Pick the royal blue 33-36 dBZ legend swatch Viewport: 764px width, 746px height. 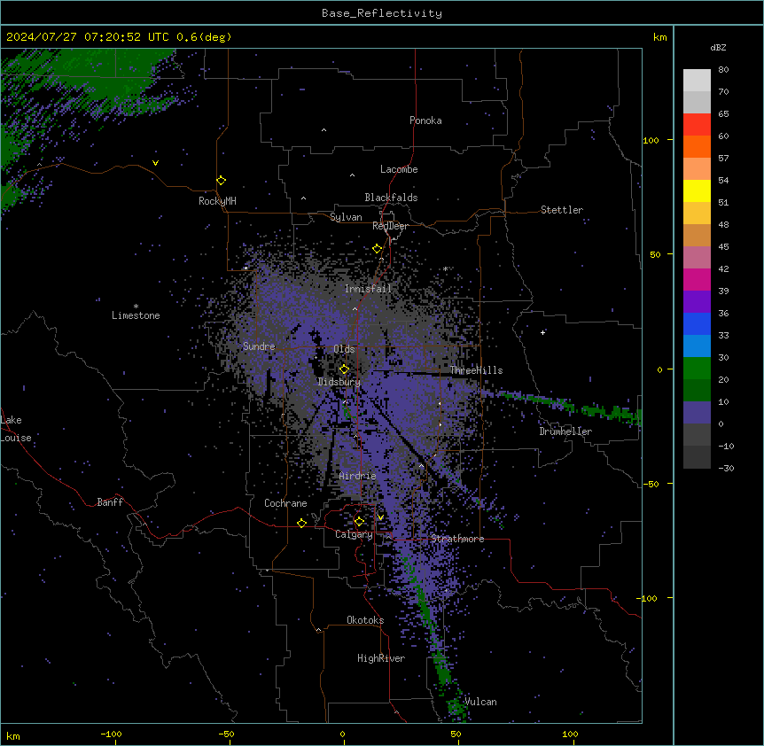(x=697, y=323)
